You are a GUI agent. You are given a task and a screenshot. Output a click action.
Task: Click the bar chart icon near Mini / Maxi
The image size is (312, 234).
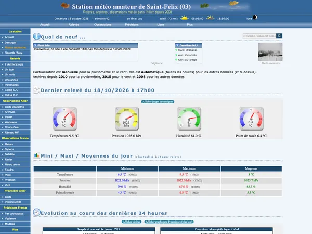pos(36,155)
